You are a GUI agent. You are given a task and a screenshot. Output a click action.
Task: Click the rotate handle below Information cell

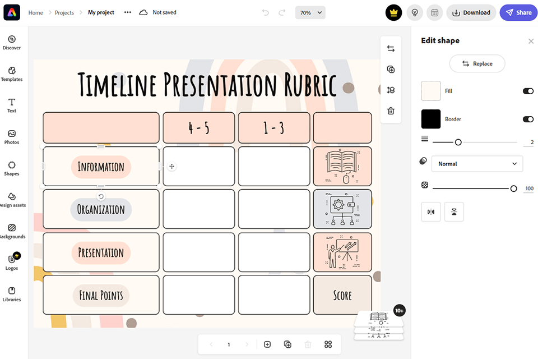pos(101,196)
